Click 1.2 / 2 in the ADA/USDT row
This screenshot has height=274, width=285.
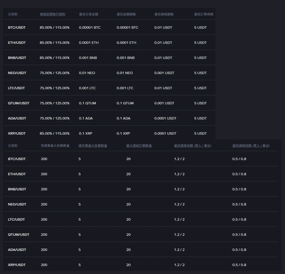point(179,250)
